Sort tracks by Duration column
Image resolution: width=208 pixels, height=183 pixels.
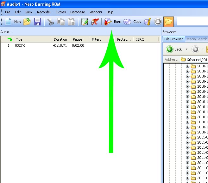60,39
